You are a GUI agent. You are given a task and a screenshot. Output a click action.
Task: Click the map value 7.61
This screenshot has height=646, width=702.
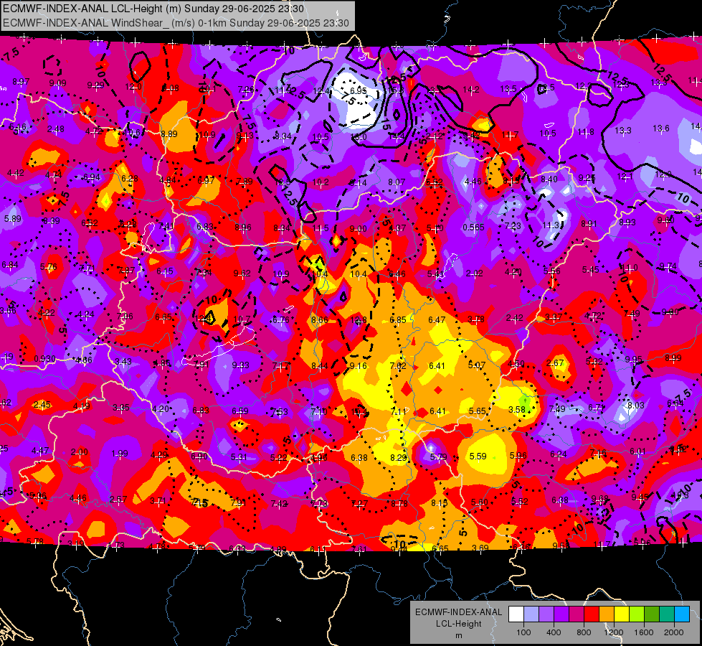coord(359,549)
